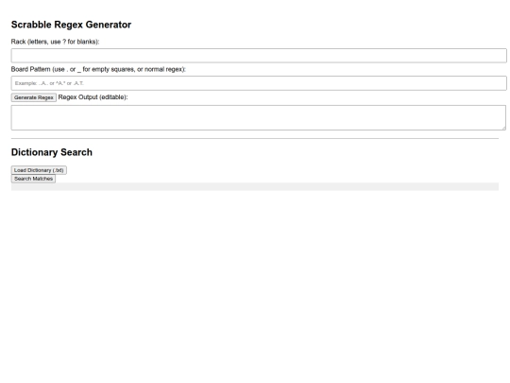The width and height of the screenshot is (510, 383).
Task: Click the 'Regex Output (editable):' label
Action: [93, 97]
